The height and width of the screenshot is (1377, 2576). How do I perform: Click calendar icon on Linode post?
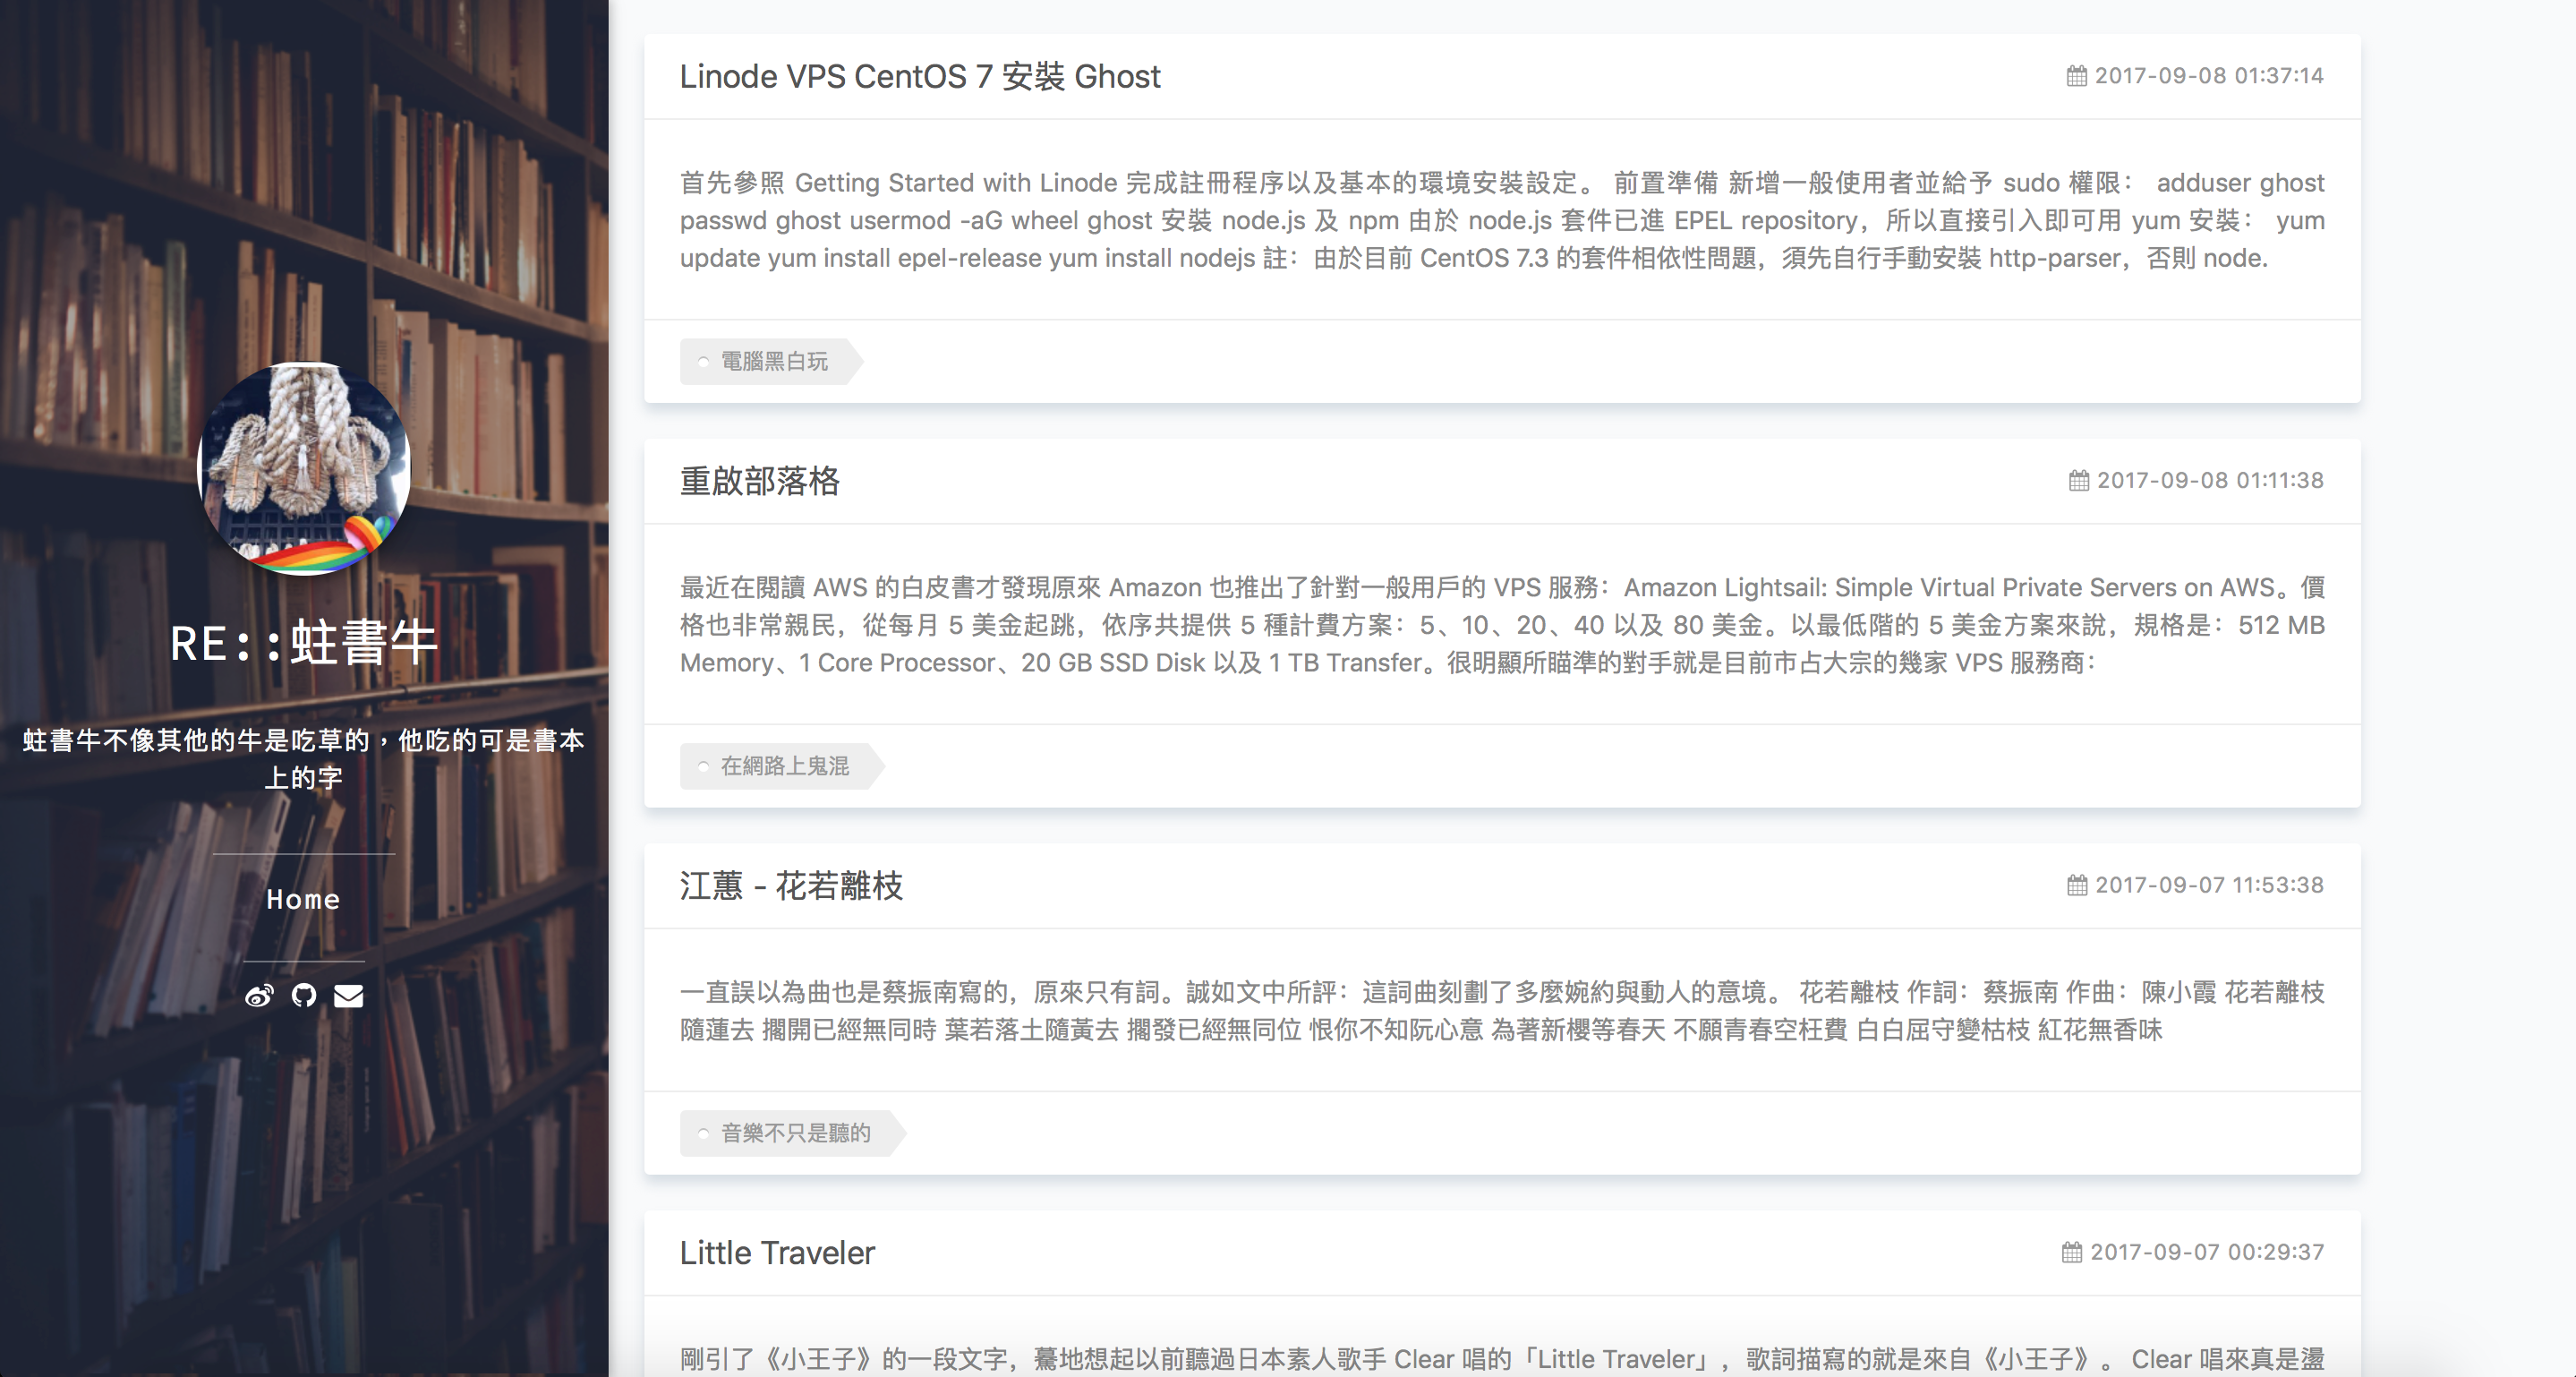2077,76
